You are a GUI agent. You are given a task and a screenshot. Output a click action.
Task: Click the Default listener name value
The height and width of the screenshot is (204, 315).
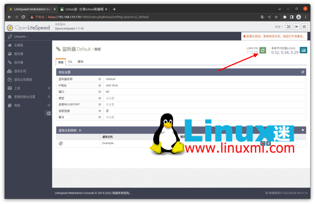[111, 79]
